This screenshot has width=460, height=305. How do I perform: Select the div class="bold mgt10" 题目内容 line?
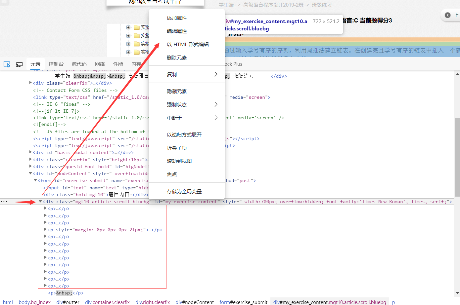point(96,195)
